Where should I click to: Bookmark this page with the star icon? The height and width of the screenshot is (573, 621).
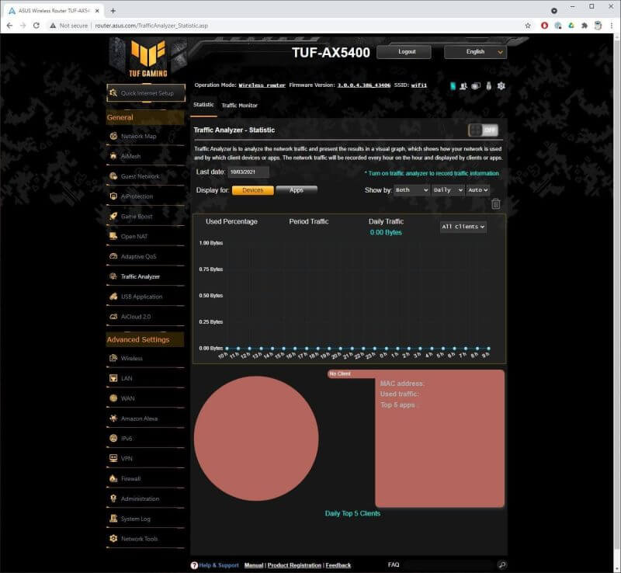click(x=528, y=26)
